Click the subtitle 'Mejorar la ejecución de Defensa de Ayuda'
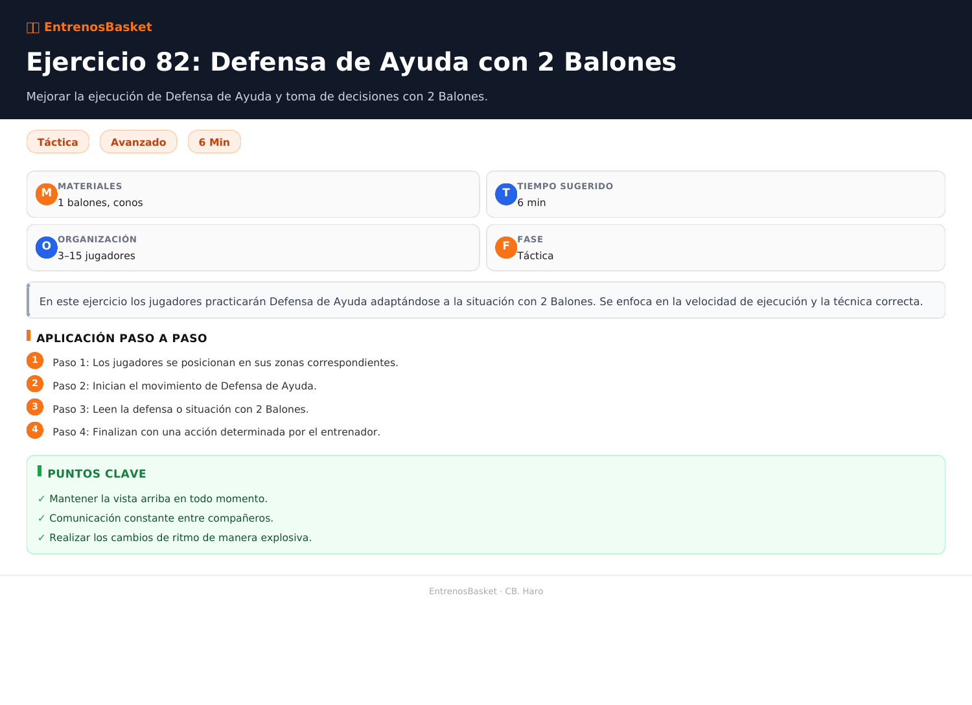The height and width of the screenshot is (705, 972). [257, 97]
